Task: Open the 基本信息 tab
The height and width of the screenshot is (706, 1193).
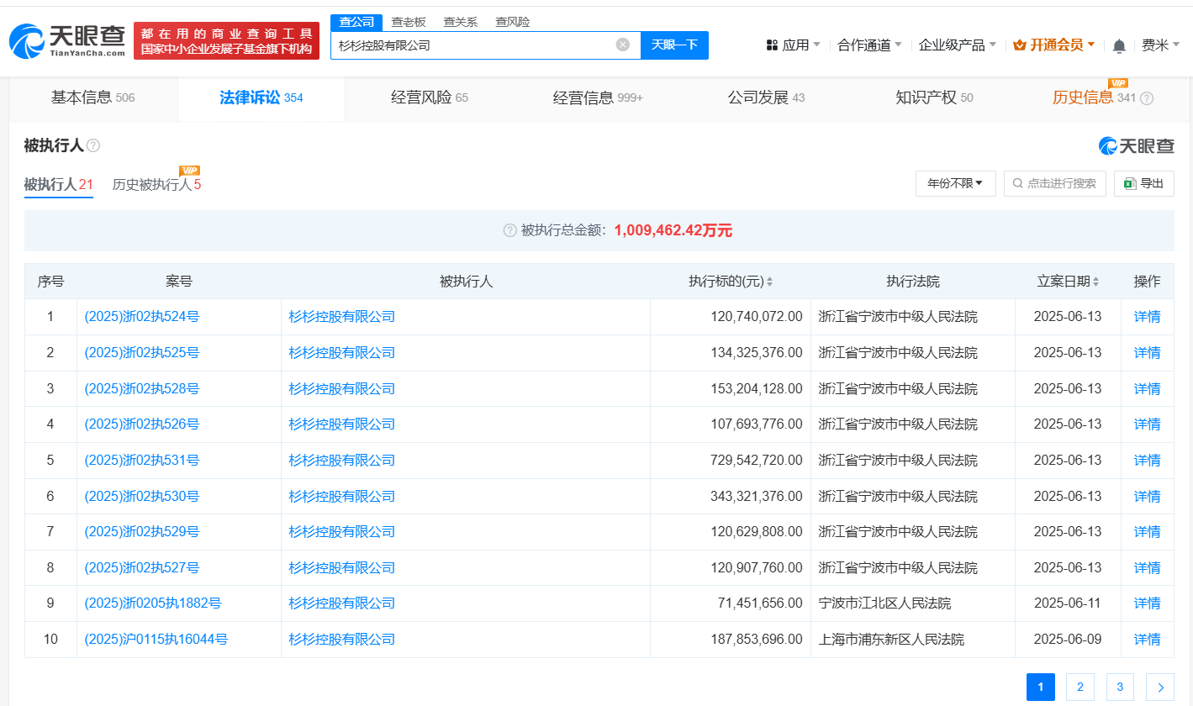Action: pyautogui.click(x=92, y=97)
